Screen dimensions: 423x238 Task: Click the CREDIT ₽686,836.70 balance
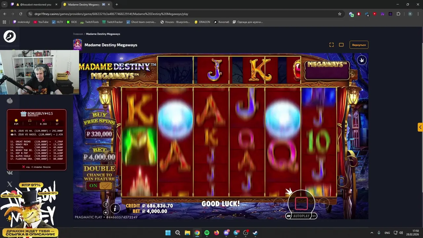click(149, 206)
